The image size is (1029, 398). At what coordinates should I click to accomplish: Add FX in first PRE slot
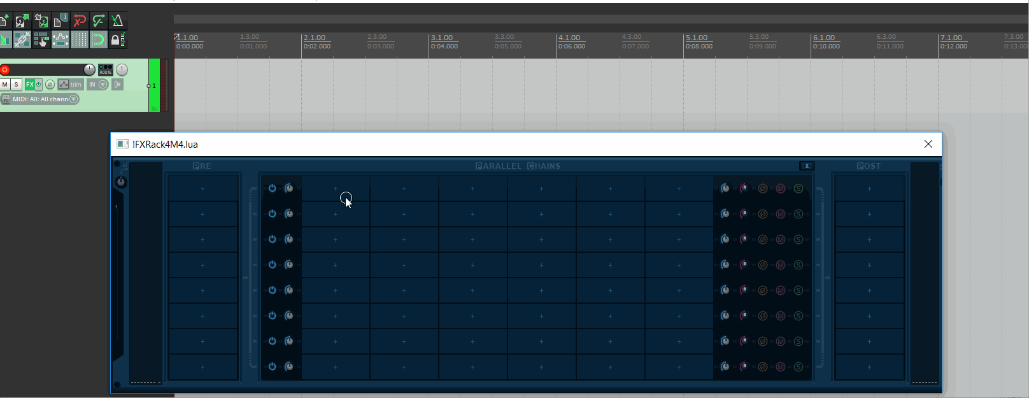pos(202,188)
